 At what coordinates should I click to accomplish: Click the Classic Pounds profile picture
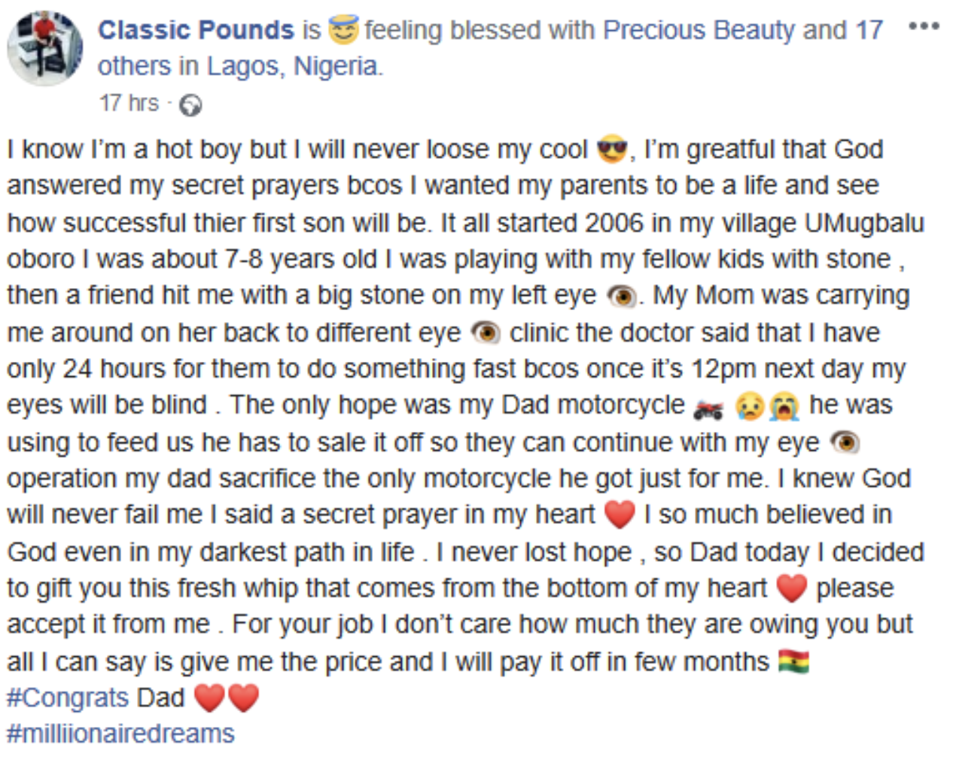[45, 47]
